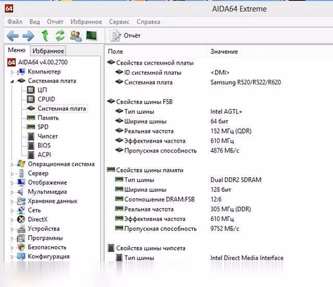333x287 pixels.
Task: Expand the Операционная система node
Action: (x=12, y=164)
